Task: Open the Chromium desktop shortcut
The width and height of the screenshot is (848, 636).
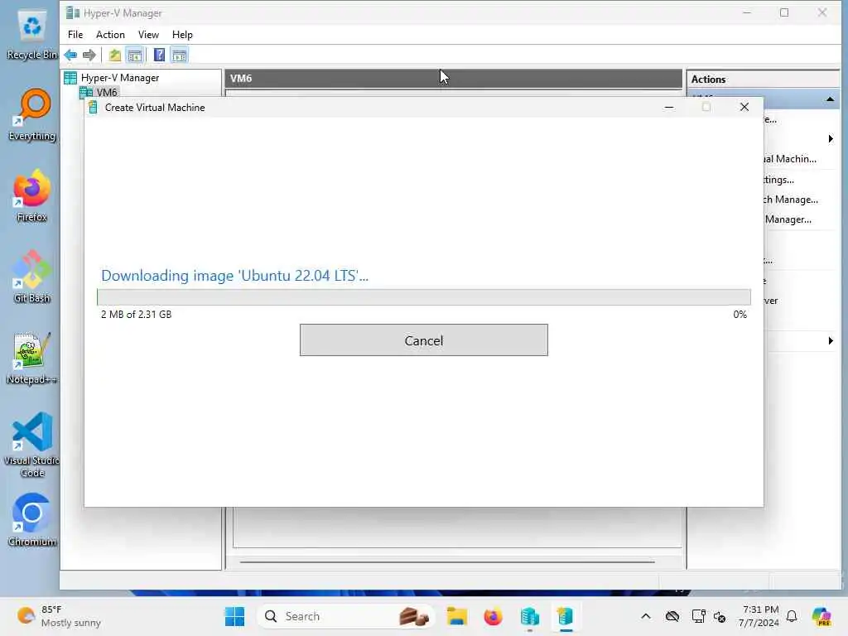Action: click(32, 520)
